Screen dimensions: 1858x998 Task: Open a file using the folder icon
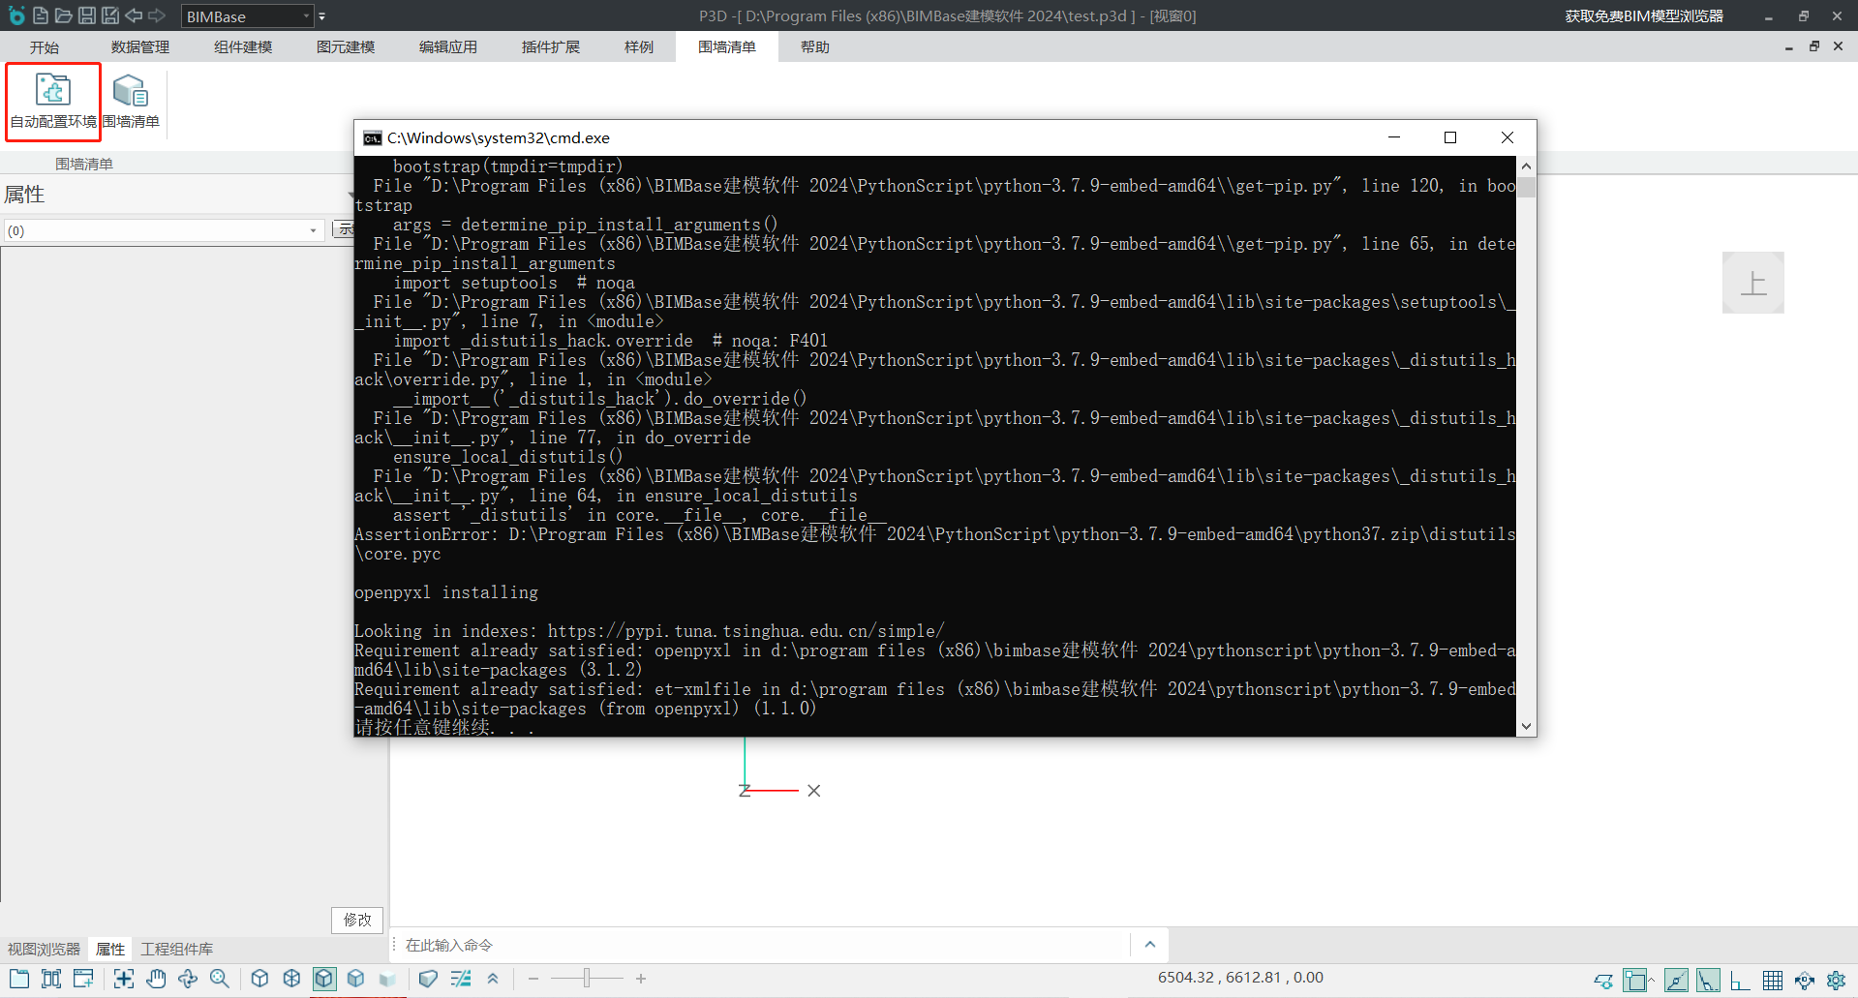(x=64, y=15)
